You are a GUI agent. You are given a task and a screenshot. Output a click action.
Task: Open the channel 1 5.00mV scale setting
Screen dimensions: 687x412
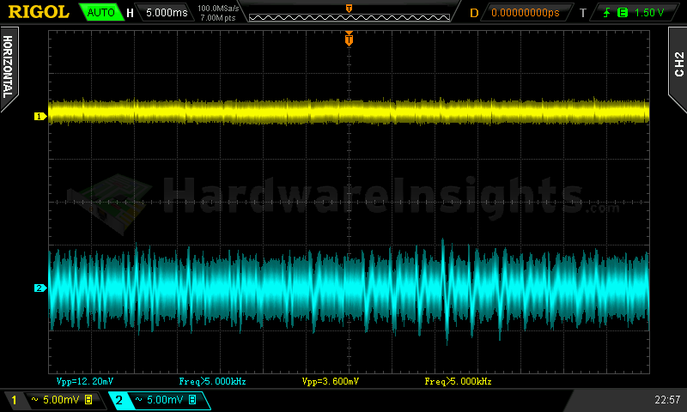(53, 400)
